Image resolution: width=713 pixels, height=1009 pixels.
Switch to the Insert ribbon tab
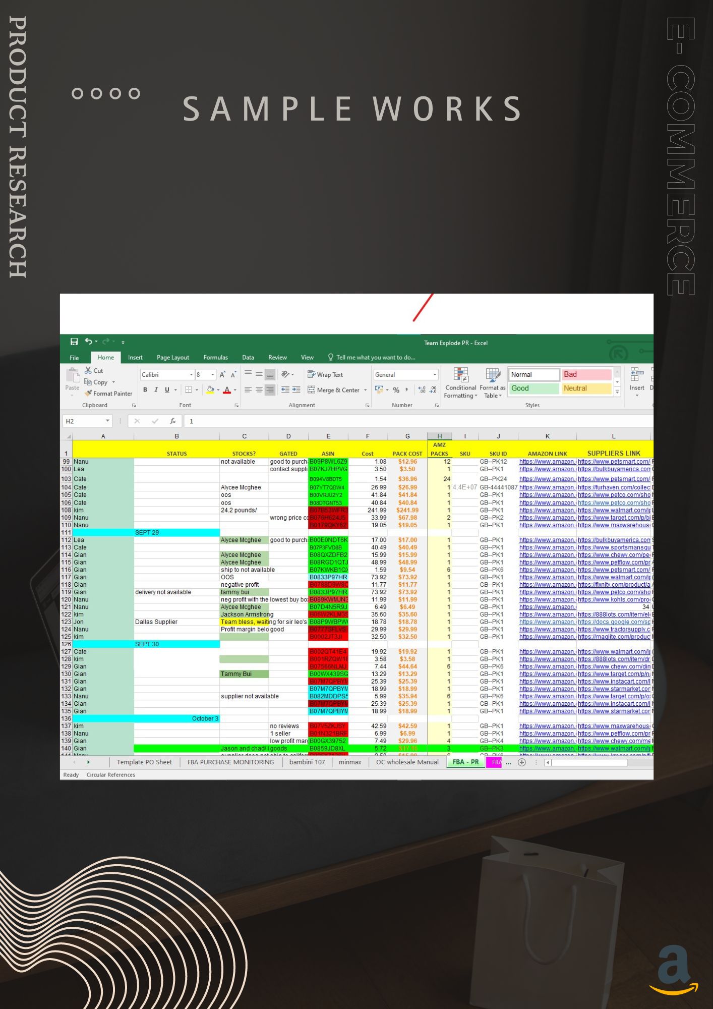pyautogui.click(x=135, y=357)
